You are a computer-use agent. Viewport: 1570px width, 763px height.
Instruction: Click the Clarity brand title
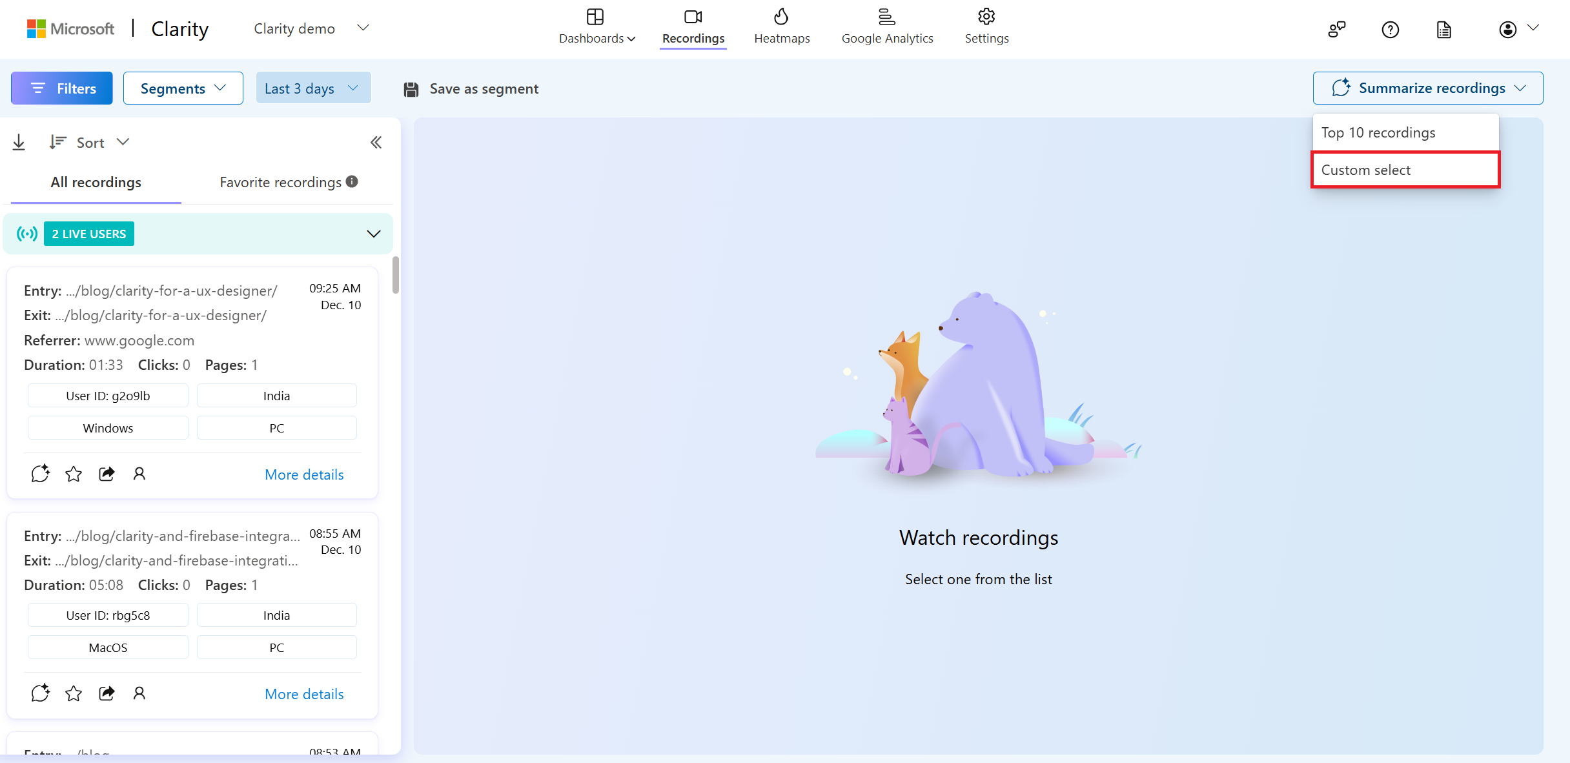pos(180,28)
